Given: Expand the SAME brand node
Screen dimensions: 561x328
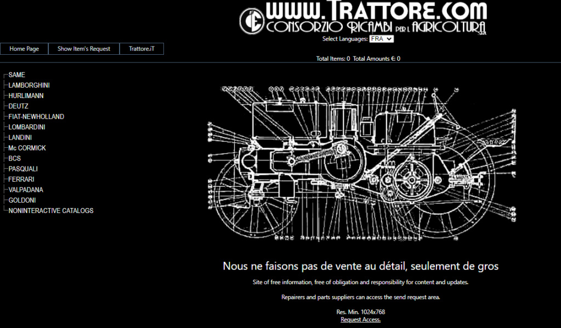Looking at the screenshot, I should [17, 74].
